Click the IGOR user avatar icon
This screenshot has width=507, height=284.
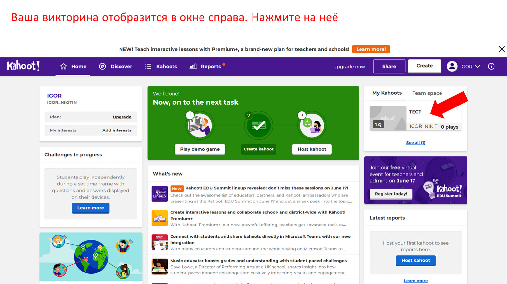tap(452, 66)
